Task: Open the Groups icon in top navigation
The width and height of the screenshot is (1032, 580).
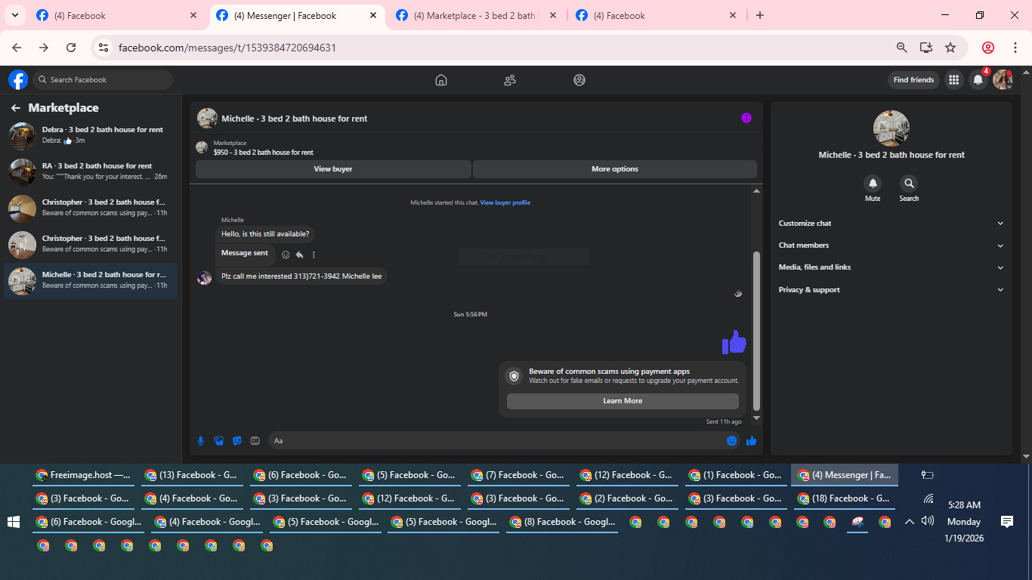Action: point(579,80)
